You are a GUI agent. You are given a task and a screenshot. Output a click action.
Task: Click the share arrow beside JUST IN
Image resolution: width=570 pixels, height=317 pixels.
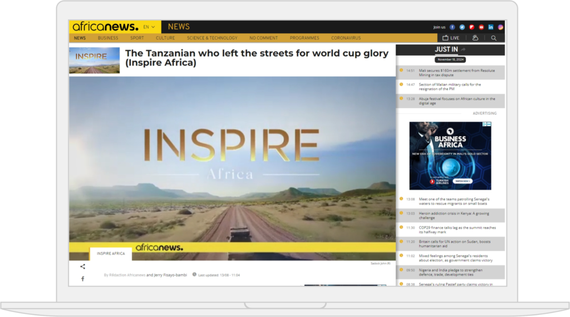[x=464, y=49]
